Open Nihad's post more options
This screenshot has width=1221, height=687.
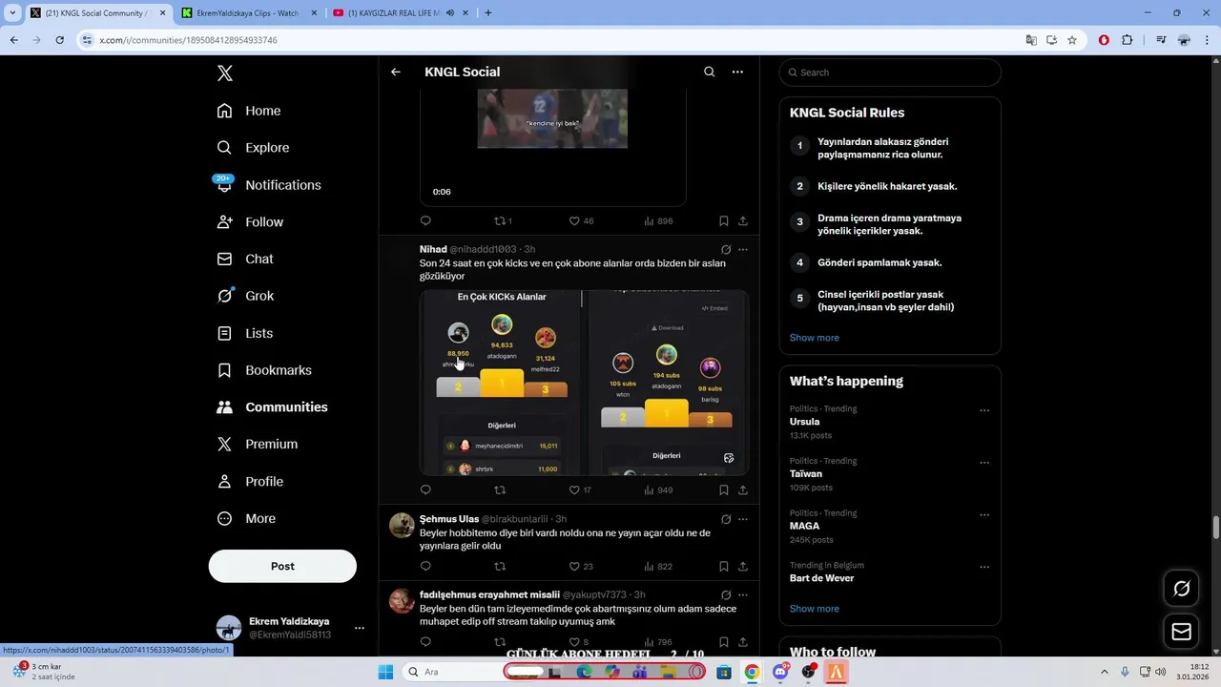coord(743,250)
